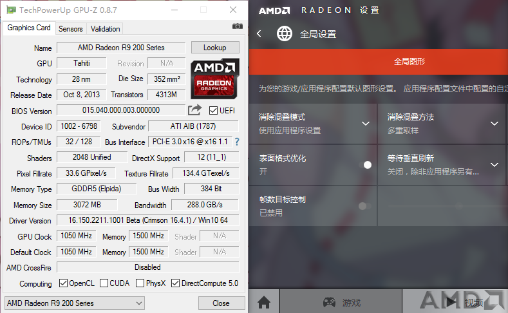Toggle the UEFI checkbox
This screenshot has height=313, width=508.
tap(213, 111)
